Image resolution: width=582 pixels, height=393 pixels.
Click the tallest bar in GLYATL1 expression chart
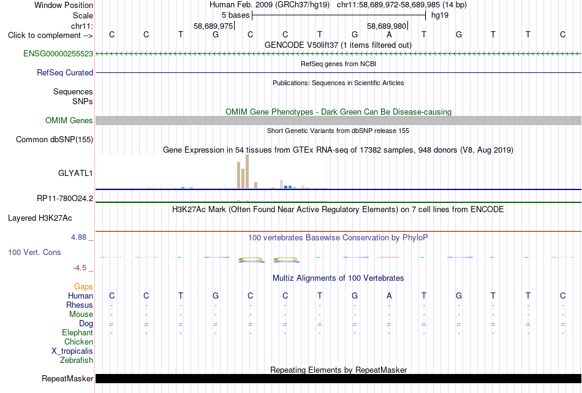248,172
